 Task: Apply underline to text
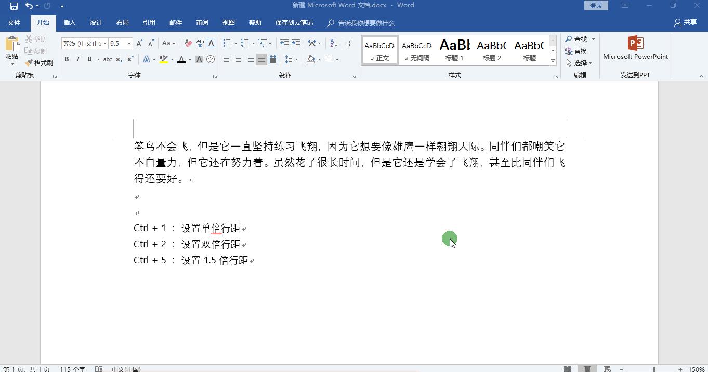88,59
